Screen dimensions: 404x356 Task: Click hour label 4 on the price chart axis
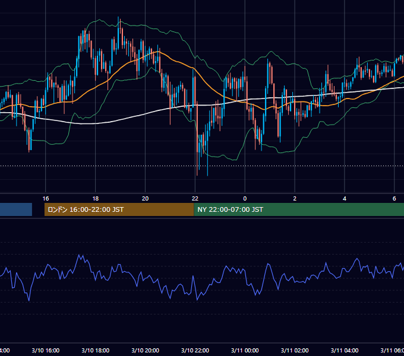click(x=345, y=199)
